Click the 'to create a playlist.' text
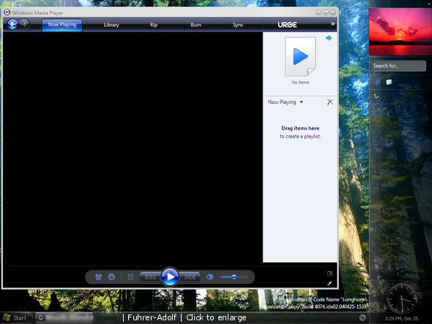Viewport: 432px width, 324px height. click(x=300, y=136)
